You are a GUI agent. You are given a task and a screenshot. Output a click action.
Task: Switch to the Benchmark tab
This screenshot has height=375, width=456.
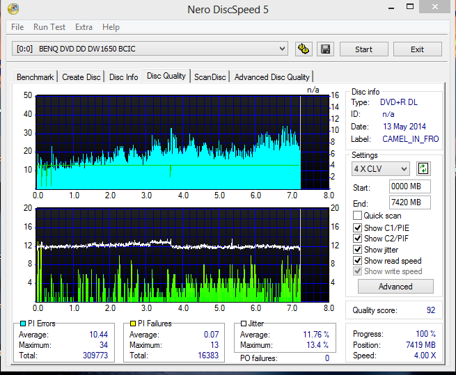[35, 77]
